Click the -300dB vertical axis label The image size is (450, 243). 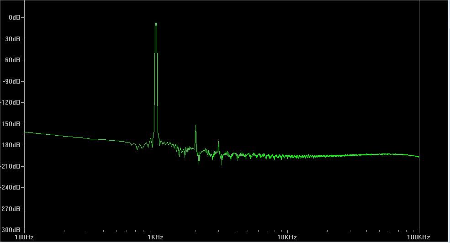11,230
